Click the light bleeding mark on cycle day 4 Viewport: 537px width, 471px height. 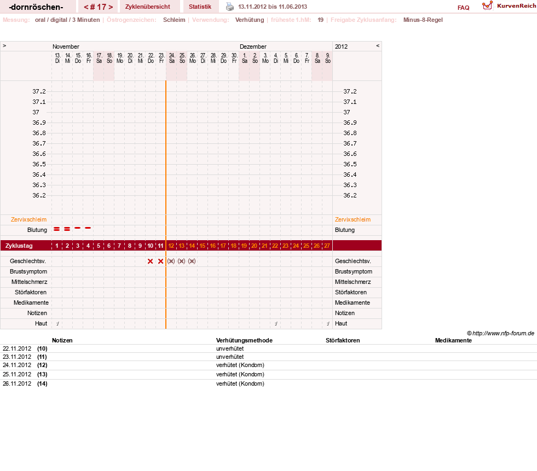point(88,228)
